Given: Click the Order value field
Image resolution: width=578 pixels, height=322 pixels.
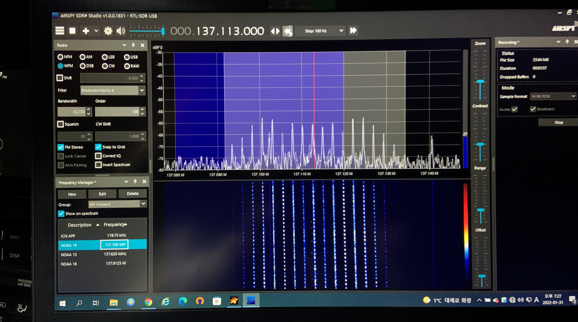Looking at the screenshot, I should point(117,112).
